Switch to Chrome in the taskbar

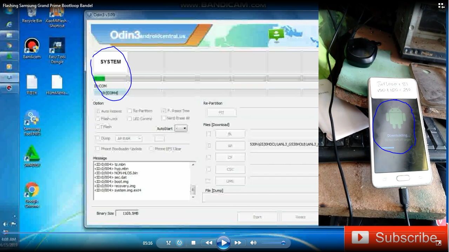[9, 46]
